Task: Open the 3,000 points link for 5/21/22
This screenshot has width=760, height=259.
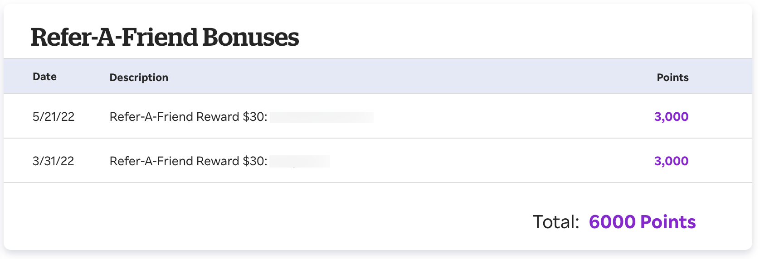Action: (x=671, y=117)
